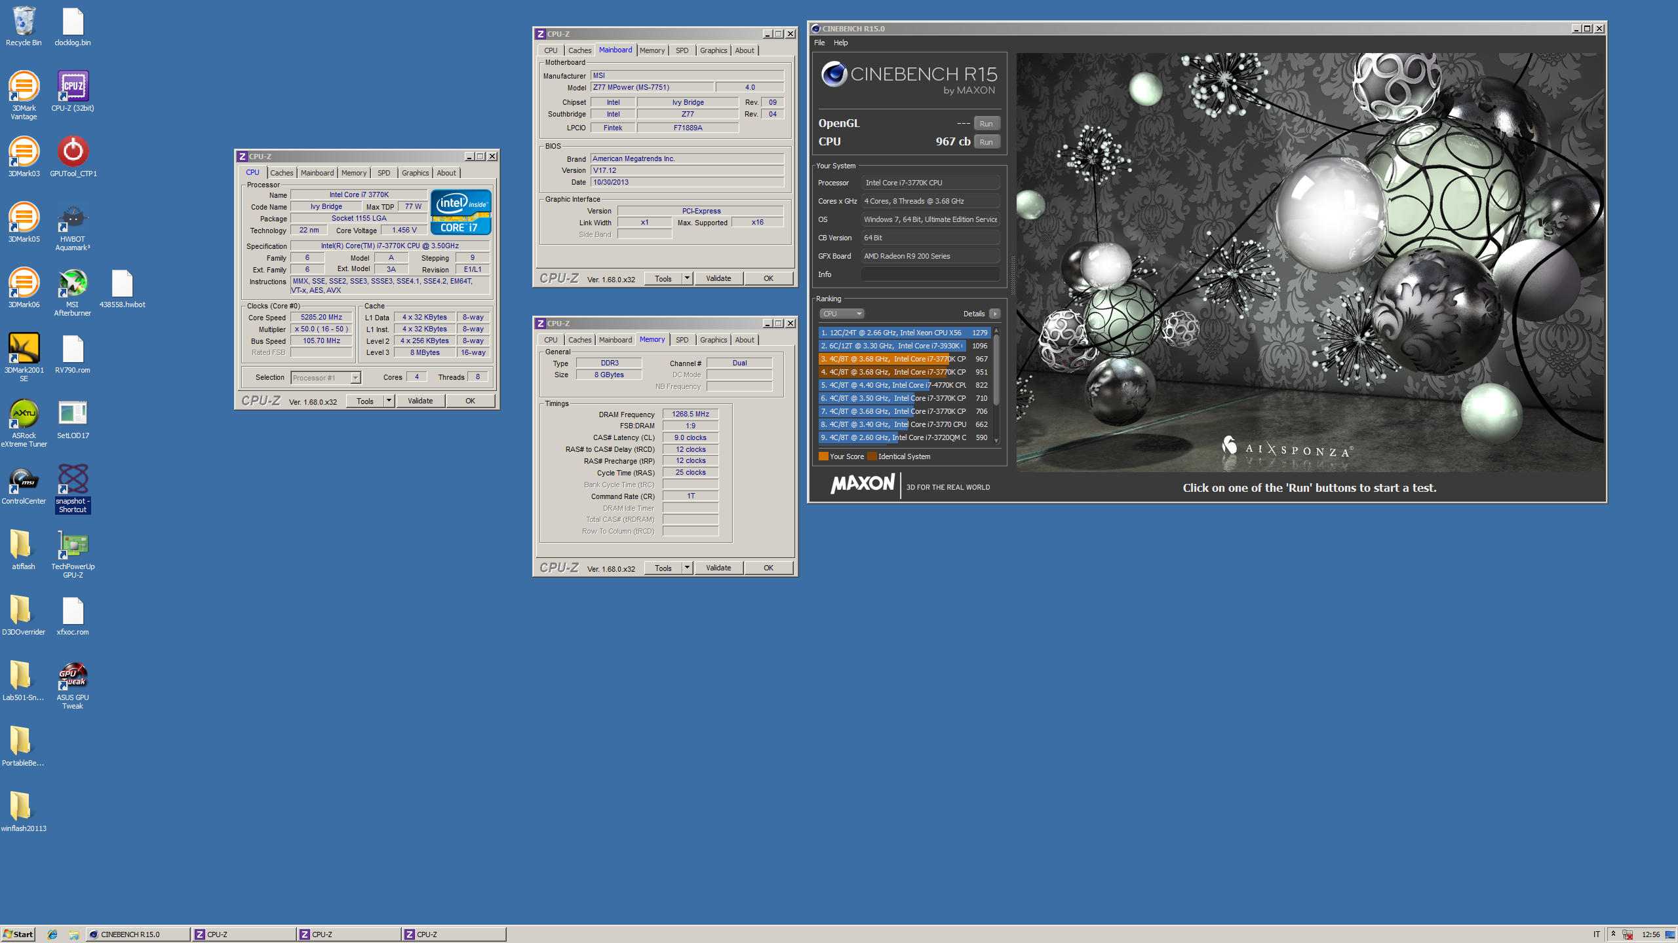Image resolution: width=1678 pixels, height=943 pixels.
Task: Switch to CINEBENCH R15.0 taskbar button
Action: pyautogui.click(x=138, y=934)
